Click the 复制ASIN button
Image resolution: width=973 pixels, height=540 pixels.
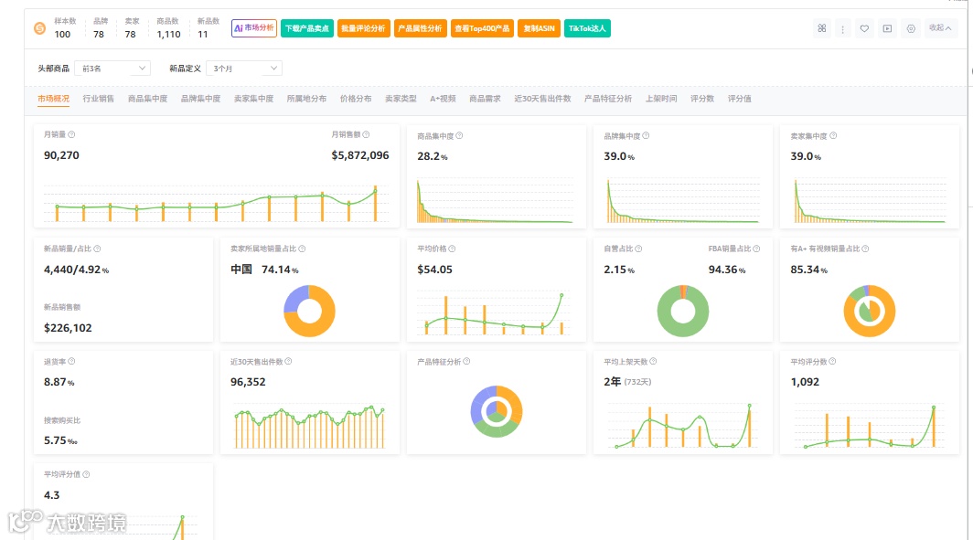tap(539, 28)
